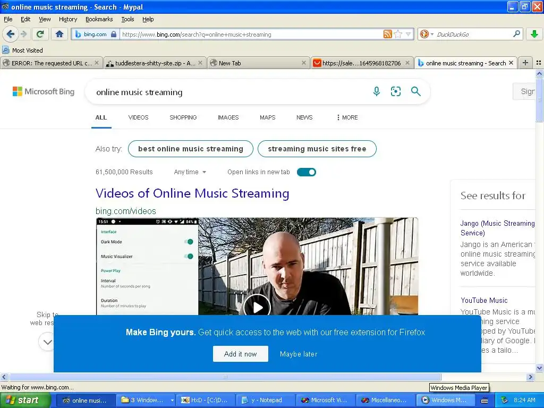This screenshot has width=544, height=408.
Task: Close the https://sale tab
Action: click(407, 63)
